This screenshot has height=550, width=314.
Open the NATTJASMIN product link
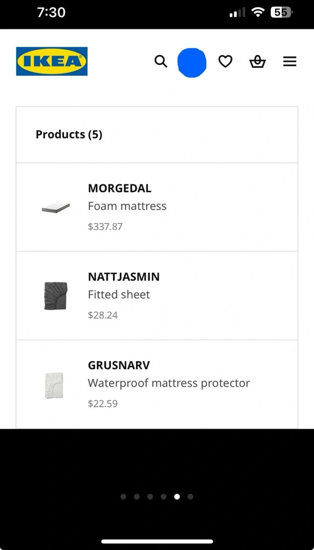[x=124, y=276]
